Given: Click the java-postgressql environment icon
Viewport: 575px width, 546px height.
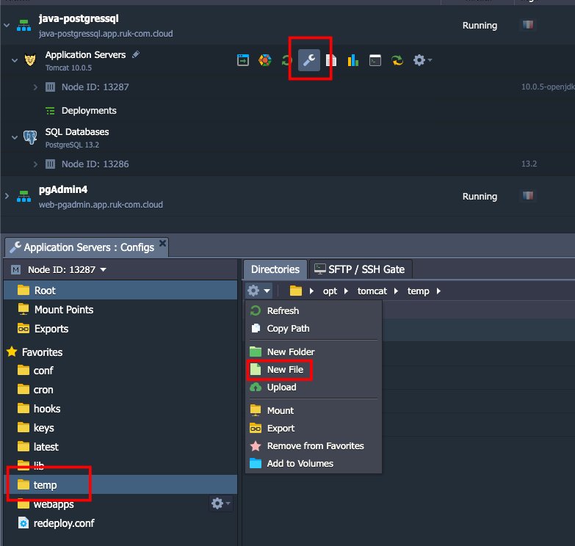Looking at the screenshot, I should click(23, 25).
